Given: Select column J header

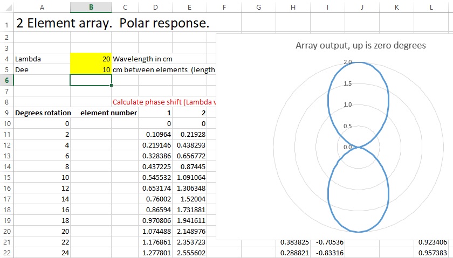Looking at the screenshot, I should coord(362,8).
